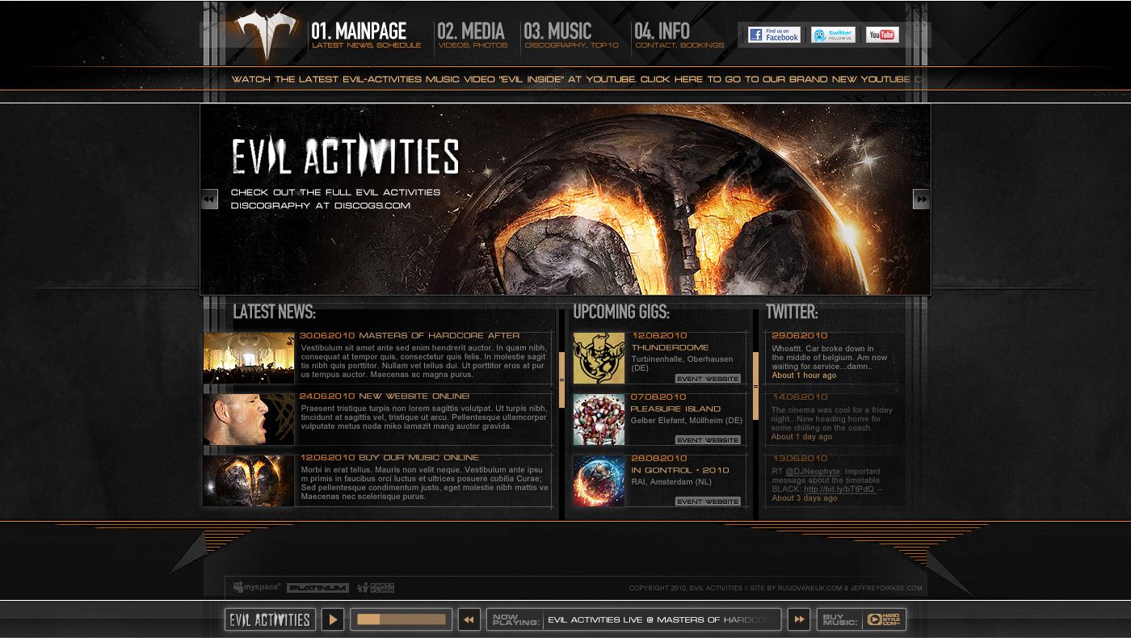Click Find us on Facebook button
Viewport: 1131px width, 638px height.
pyautogui.click(x=774, y=34)
